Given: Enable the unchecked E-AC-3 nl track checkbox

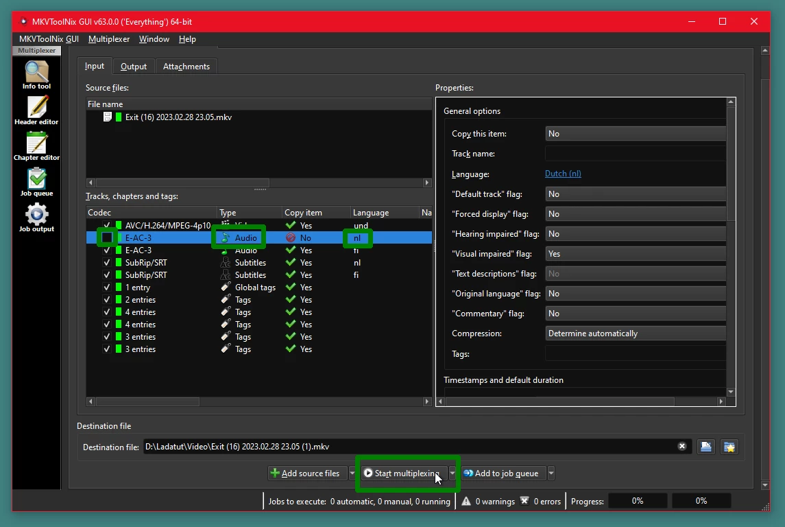Looking at the screenshot, I should point(107,238).
